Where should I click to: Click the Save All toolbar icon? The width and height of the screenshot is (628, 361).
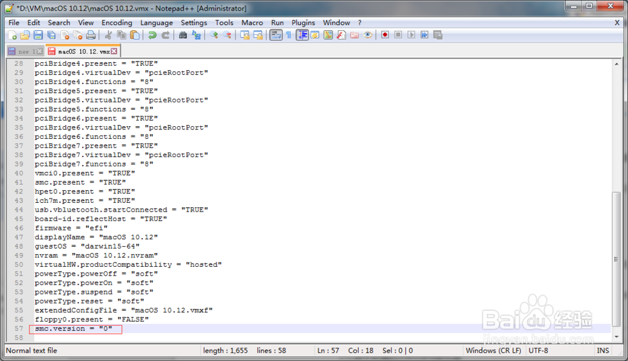pos(51,35)
